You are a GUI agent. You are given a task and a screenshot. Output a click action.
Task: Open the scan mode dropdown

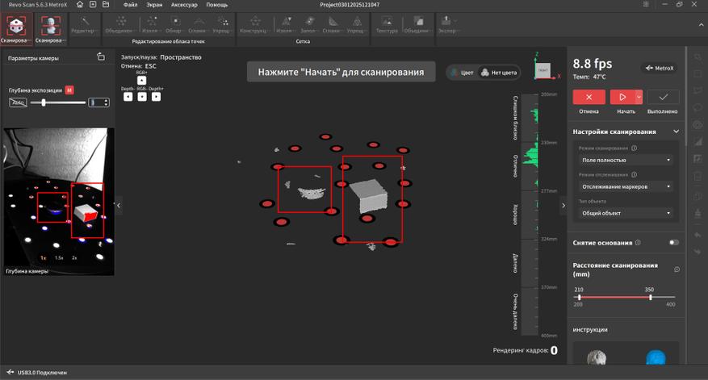click(x=626, y=160)
